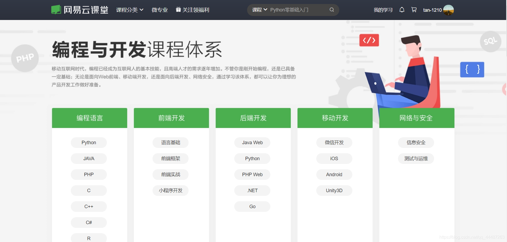Image resolution: width=507 pixels, height=242 pixels.
Task: Open the C course tag
Action: 89,191
